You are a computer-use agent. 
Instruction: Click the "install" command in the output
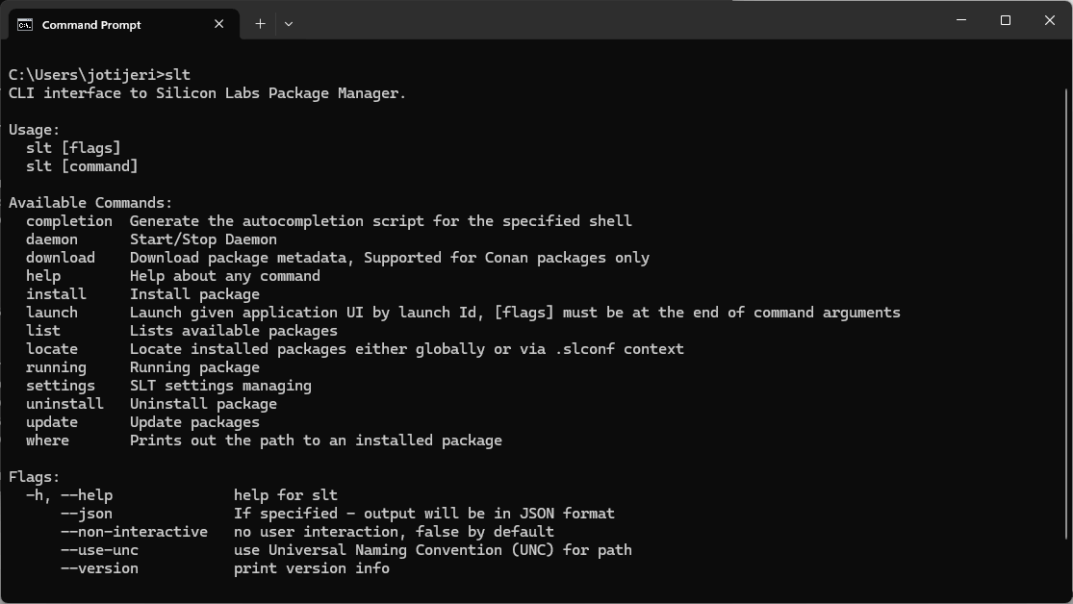(x=56, y=294)
